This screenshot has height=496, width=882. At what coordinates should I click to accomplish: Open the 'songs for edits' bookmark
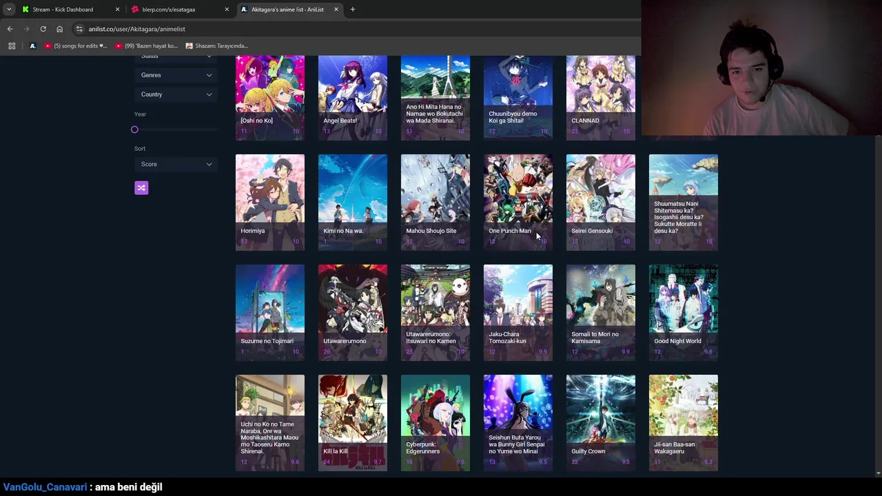(76, 46)
